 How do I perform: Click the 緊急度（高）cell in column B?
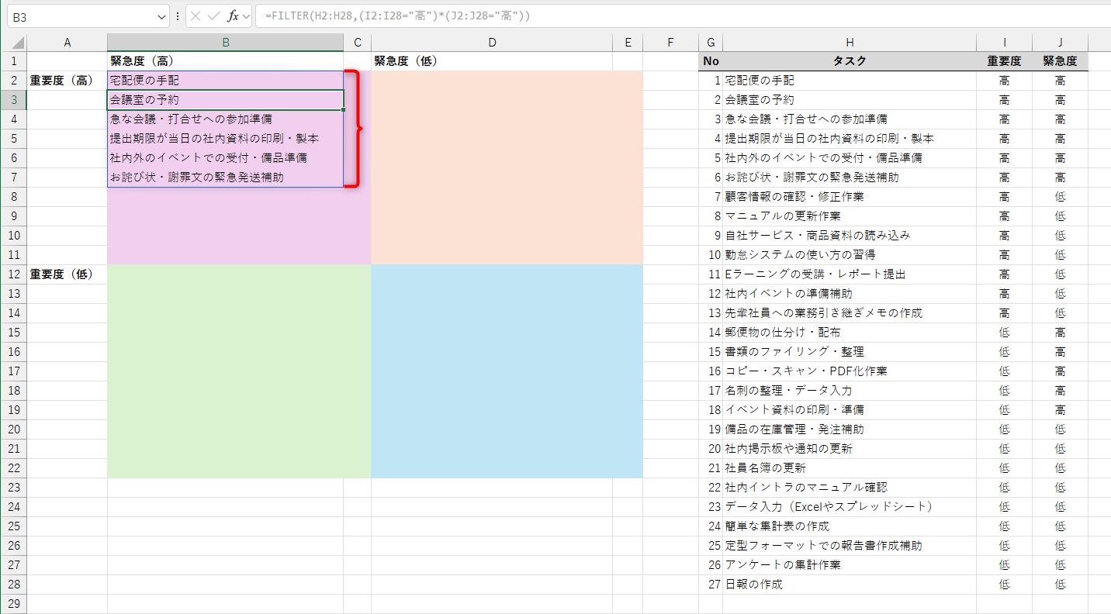(x=226, y=61)
